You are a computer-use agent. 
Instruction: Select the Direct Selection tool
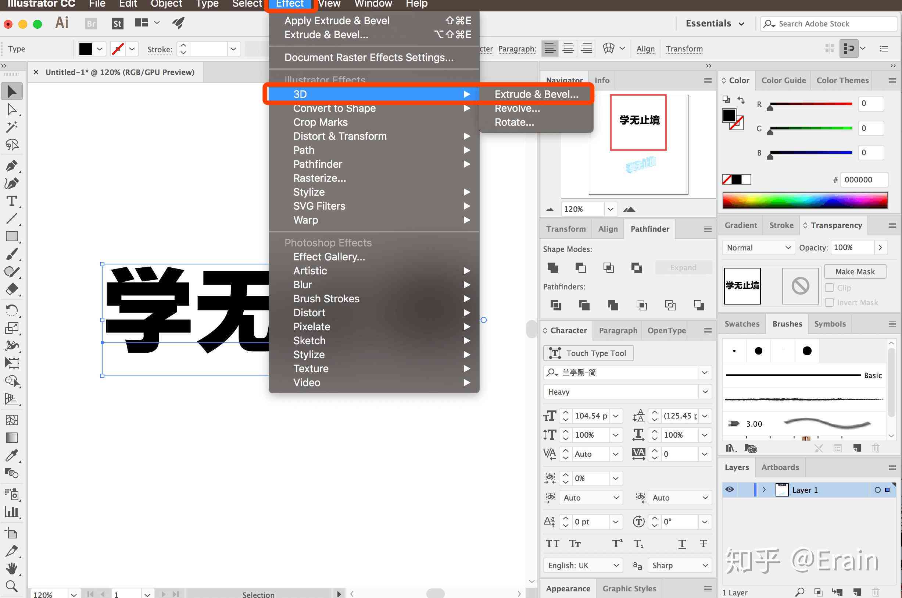tap(12, 110)
